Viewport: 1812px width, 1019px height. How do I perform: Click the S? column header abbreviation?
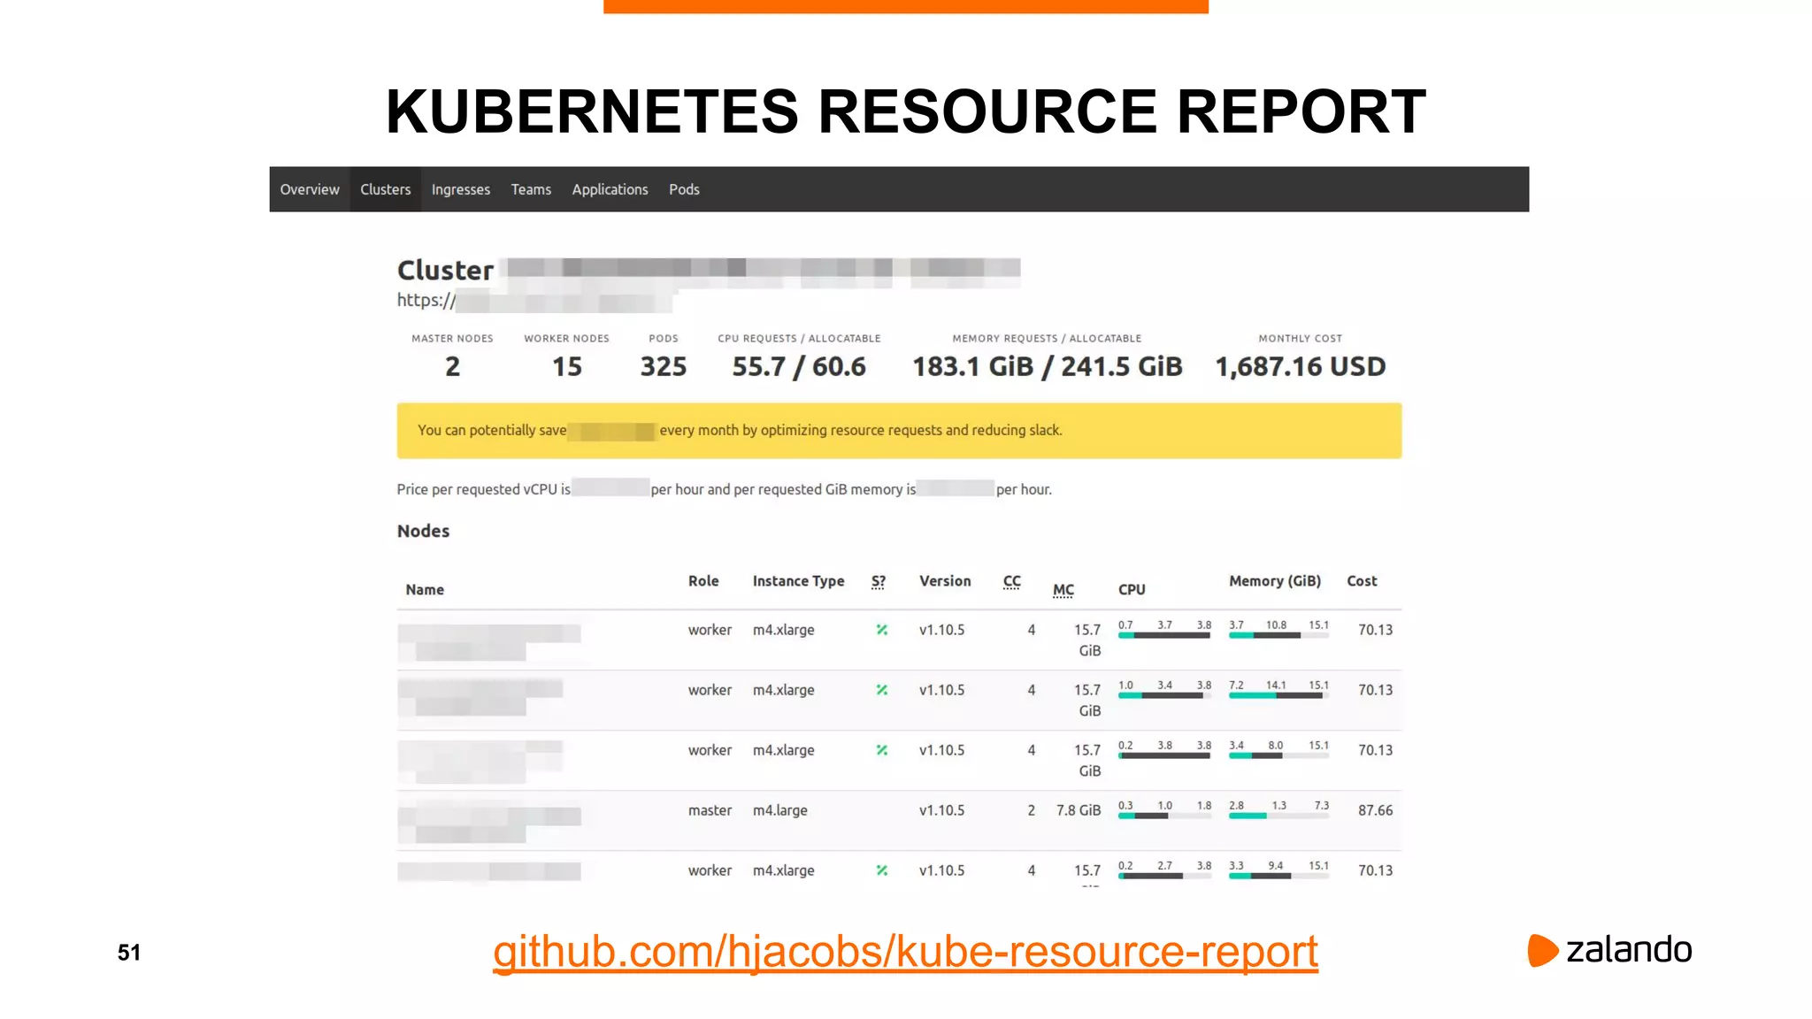coord(878,581)
